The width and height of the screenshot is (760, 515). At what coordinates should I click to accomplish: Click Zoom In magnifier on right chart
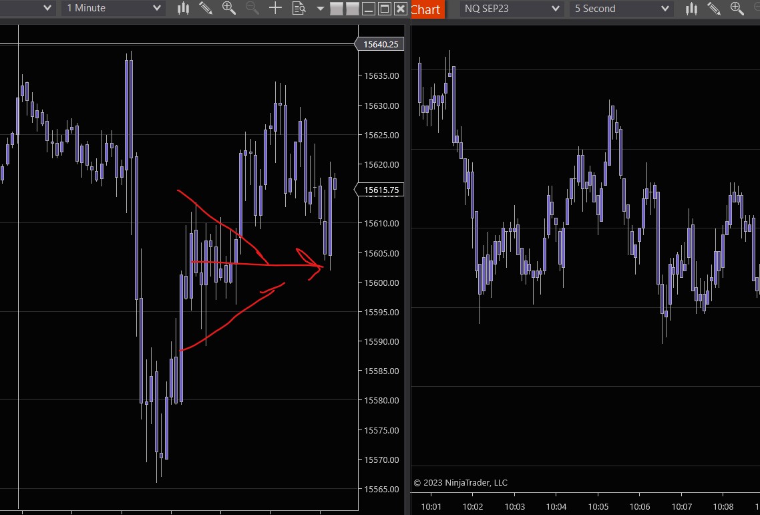[737, 8]
